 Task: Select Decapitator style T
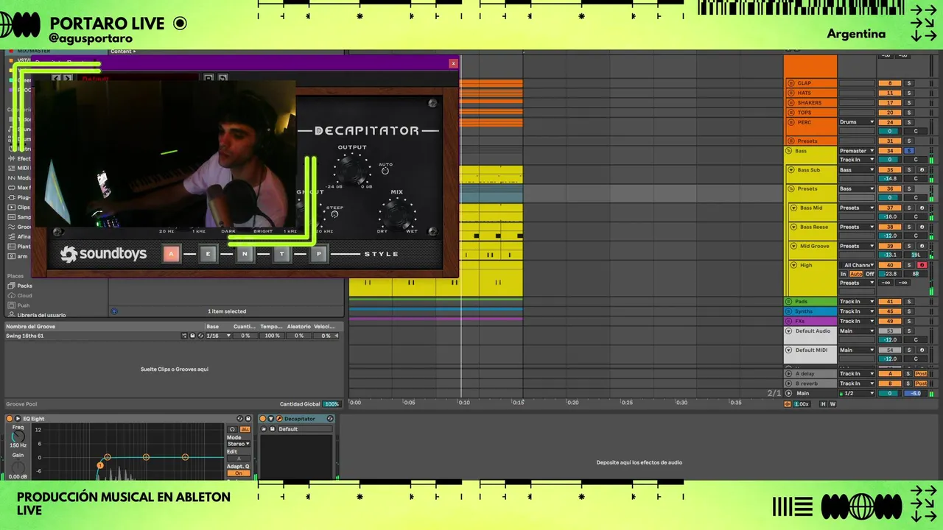(x=281, y=254)
